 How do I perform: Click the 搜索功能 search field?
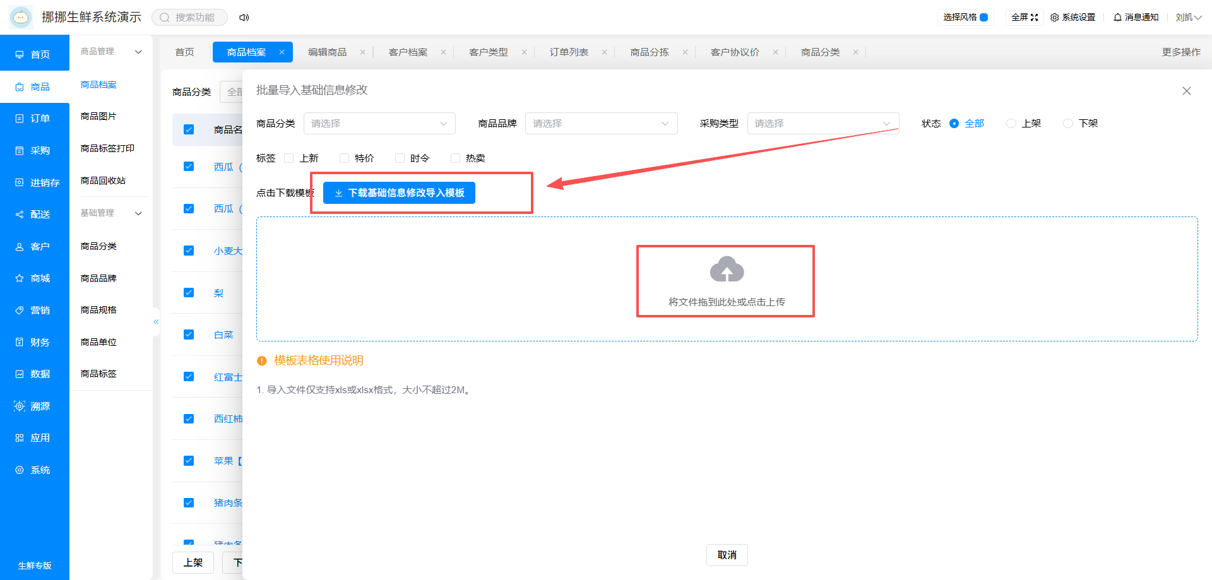click(x=189, y=18)
